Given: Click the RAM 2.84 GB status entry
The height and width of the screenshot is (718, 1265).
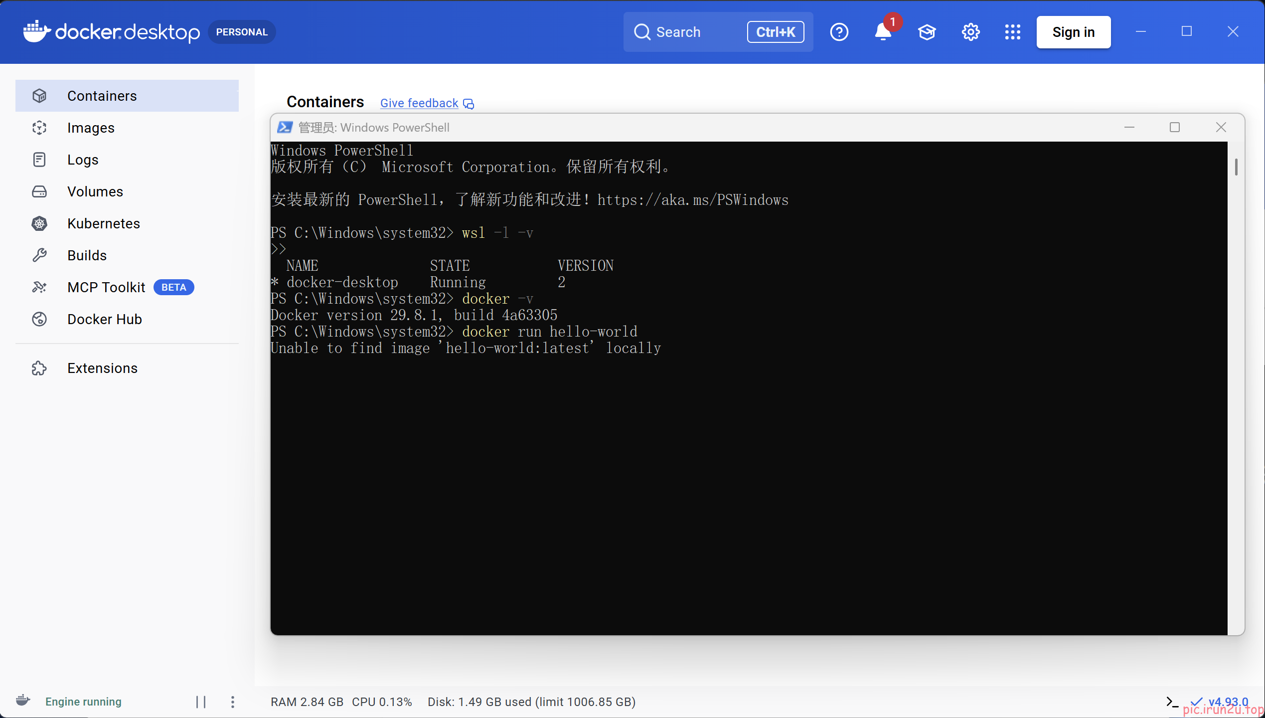Looking at the screenshot, I should (307, 702).
